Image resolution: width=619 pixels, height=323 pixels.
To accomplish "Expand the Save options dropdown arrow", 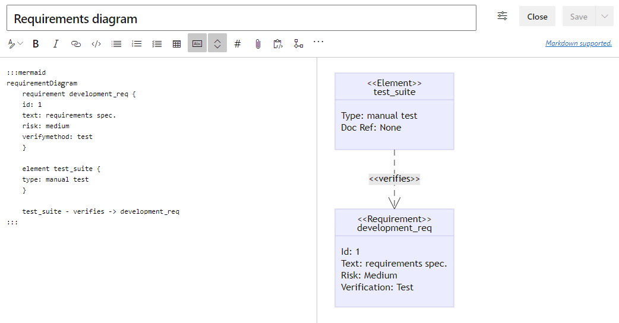I will [x=605, y=17].
